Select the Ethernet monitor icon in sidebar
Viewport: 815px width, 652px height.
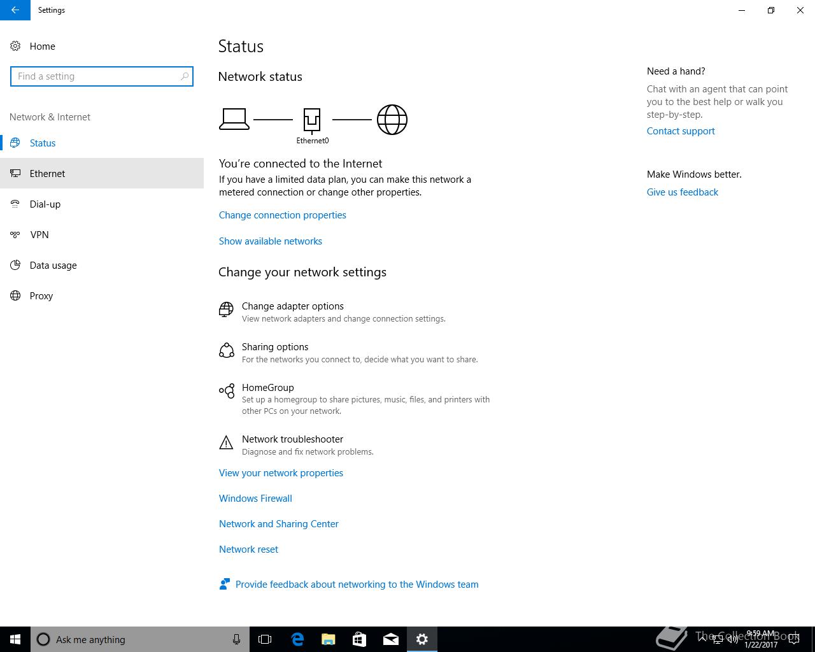pos(15,173)
